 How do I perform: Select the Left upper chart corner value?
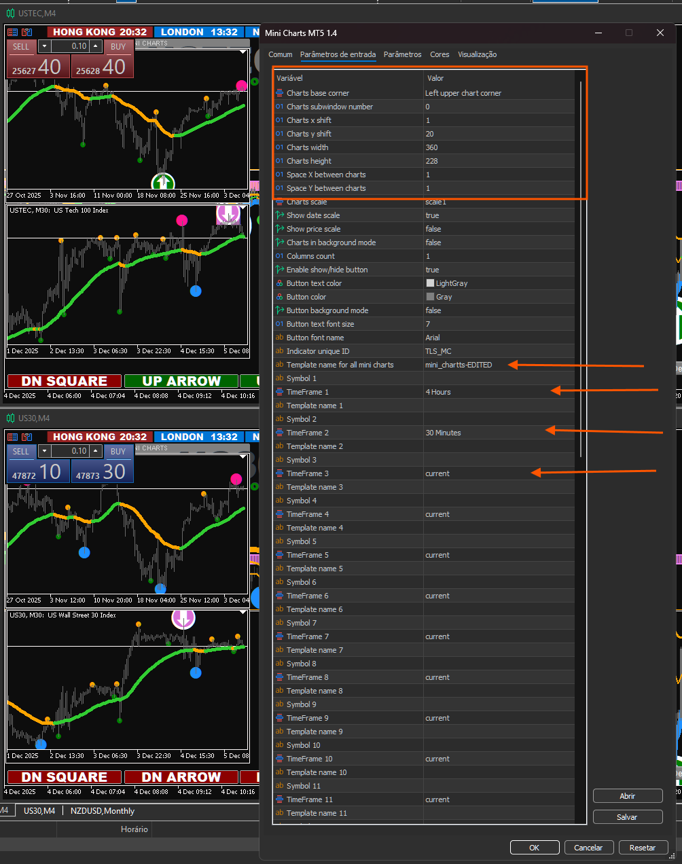pyautogui.click(x=499, y=93)
